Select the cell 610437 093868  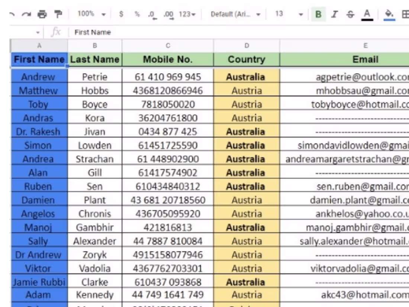(168, 282)
